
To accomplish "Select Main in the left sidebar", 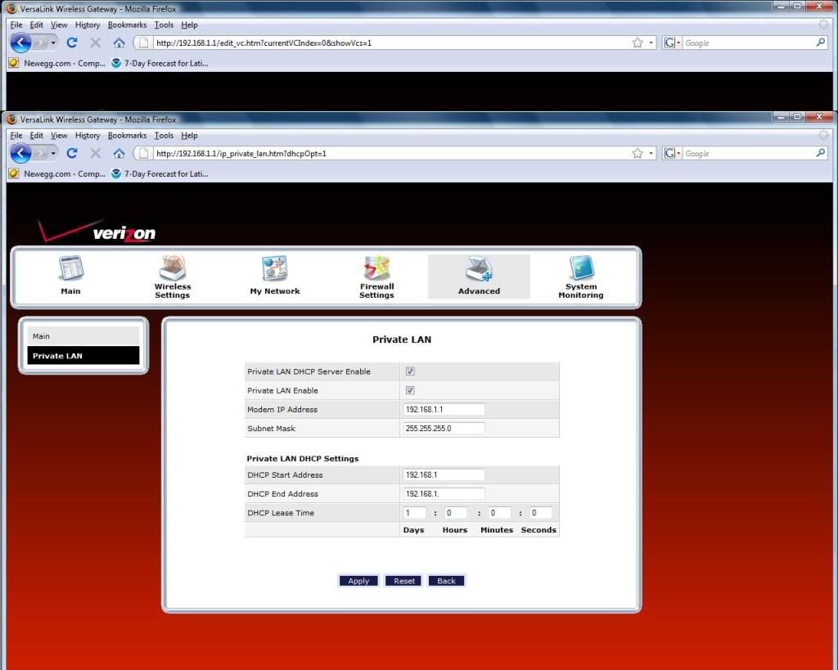I will coord(83,336).
